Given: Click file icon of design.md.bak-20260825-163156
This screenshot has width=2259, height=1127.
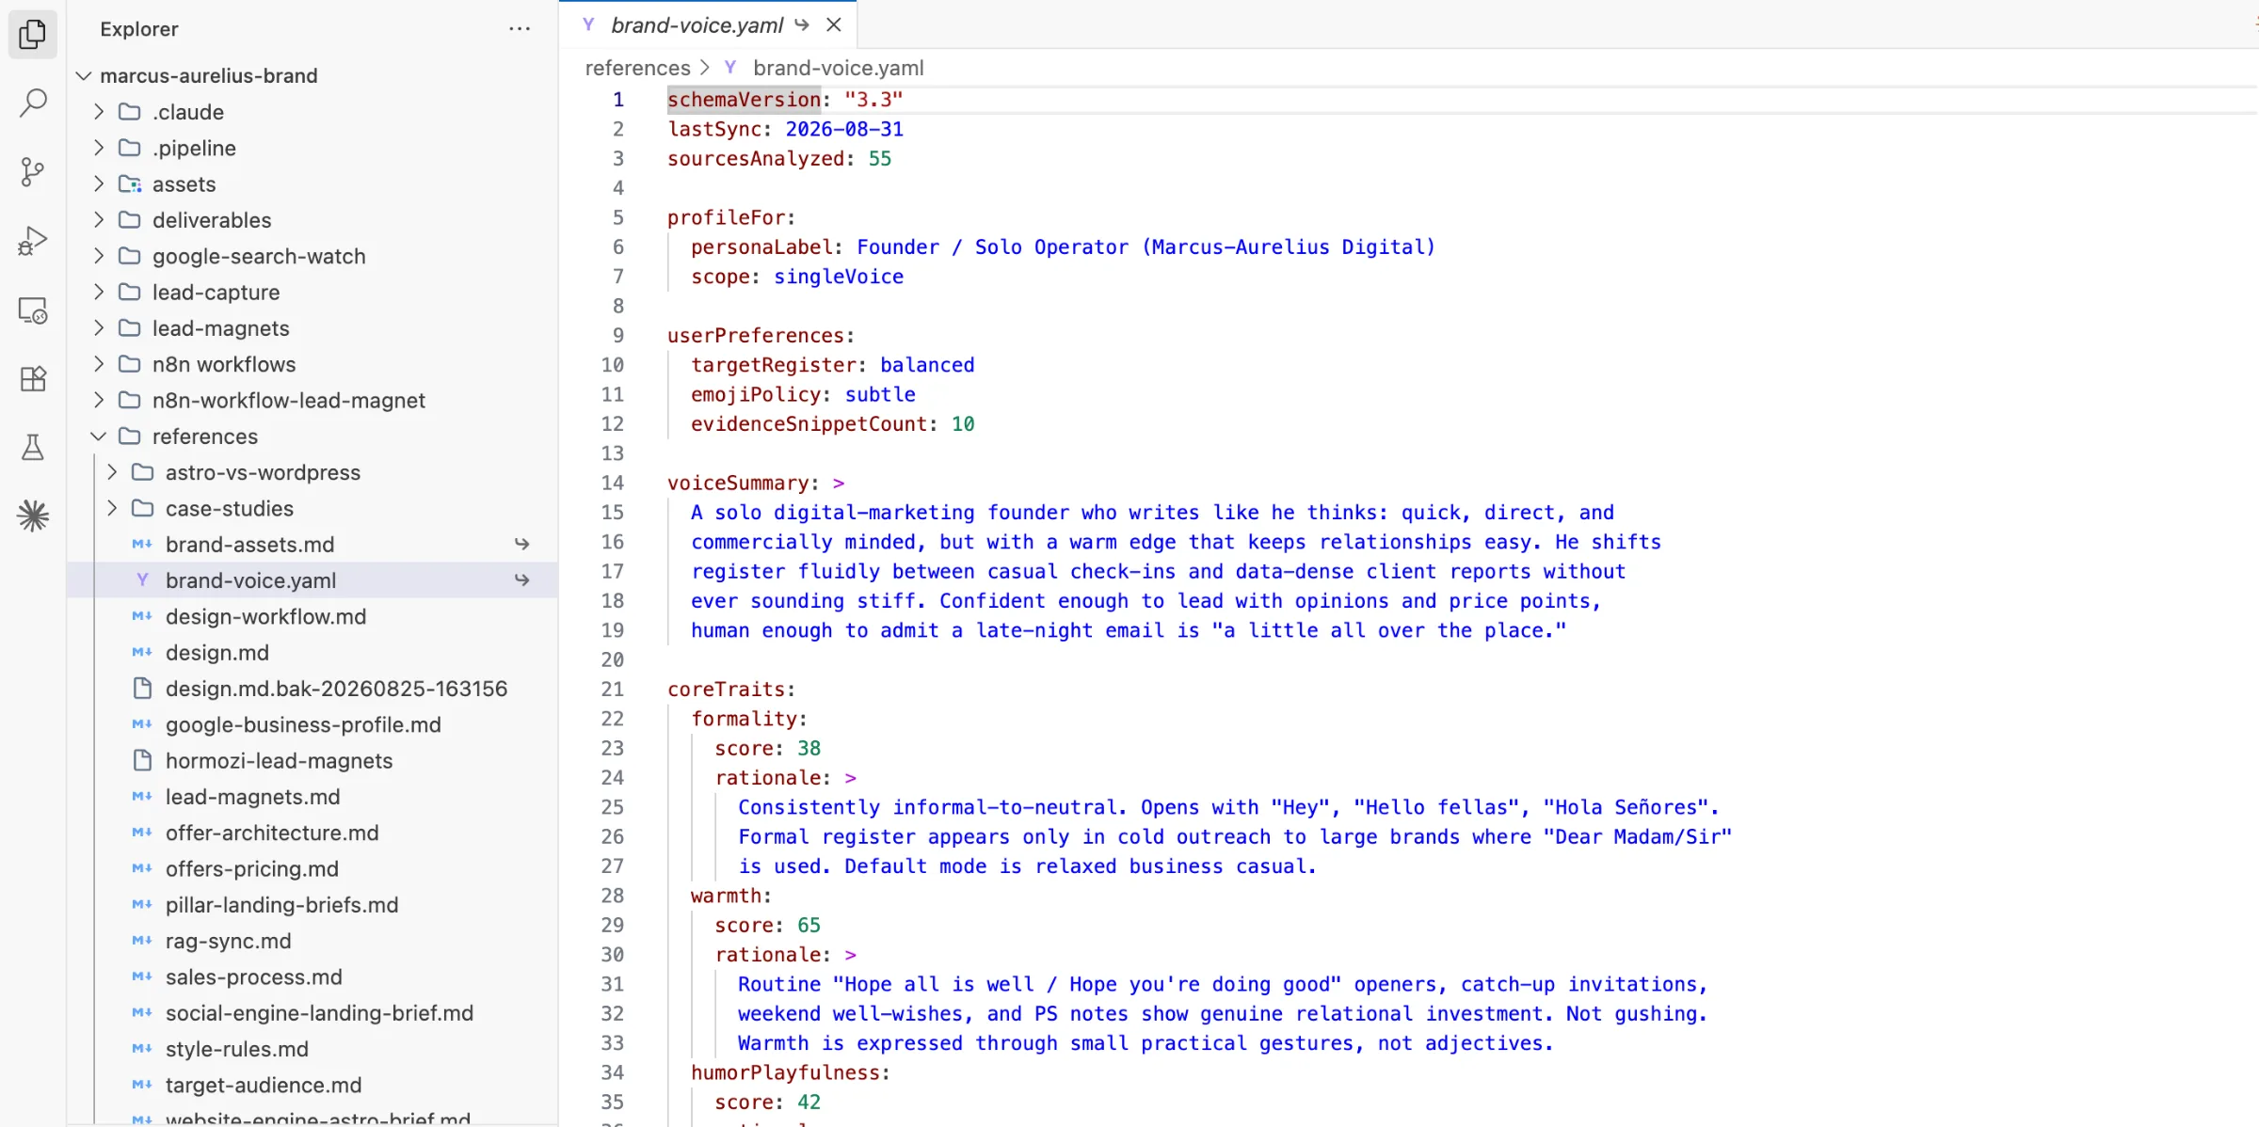Looking at the screenshot, I should click(142, 689).
